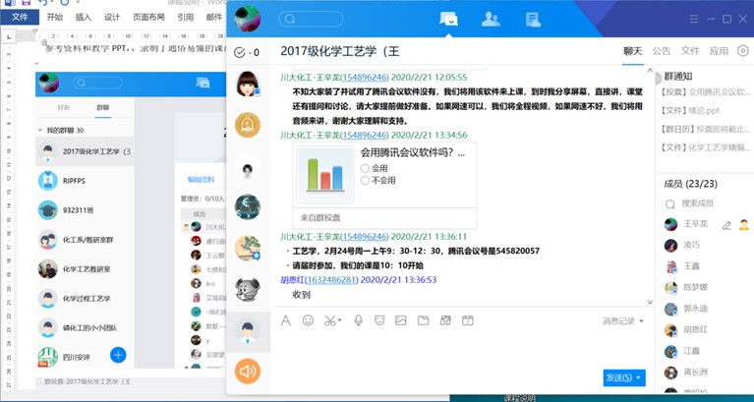The image size is (754, 402).
Task: Click the voice message microphone icon
Action: (x=358, y=320)
